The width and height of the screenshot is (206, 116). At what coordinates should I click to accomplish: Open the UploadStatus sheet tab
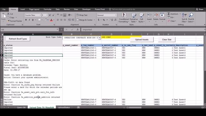64,107
